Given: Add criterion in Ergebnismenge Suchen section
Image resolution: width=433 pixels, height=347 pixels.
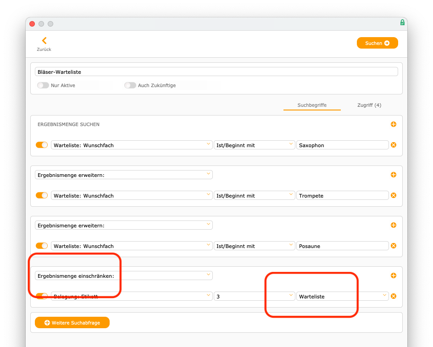Looking at the screenshot, I should pyautogui.click(x=394, y=124).
